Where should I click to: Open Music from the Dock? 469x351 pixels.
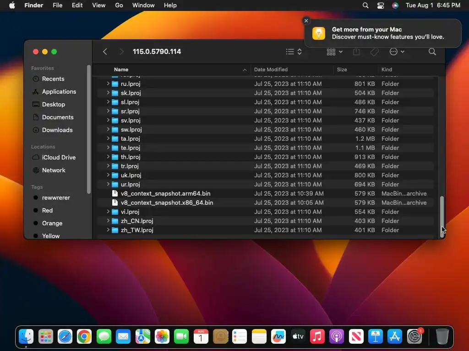coord(317,337)
